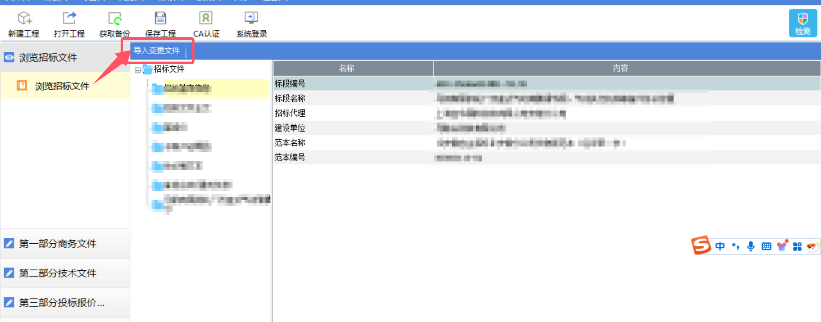Open 第二部分技术文件 section
The image size is (821, 322).
[x=57, y=273]
